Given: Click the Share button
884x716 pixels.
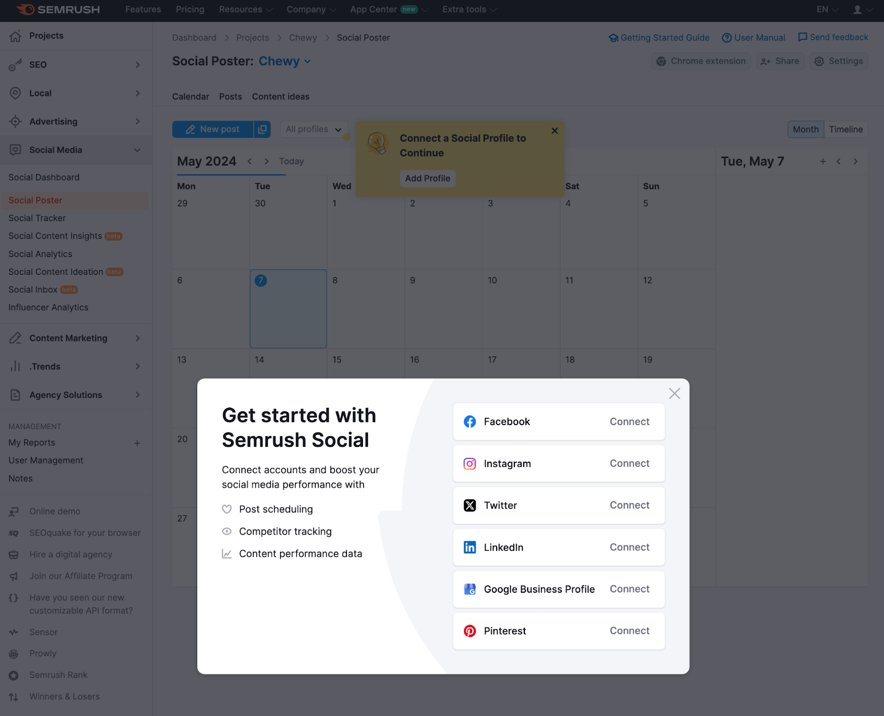Looking at the screenshot, I should click(x=780, y=61).
